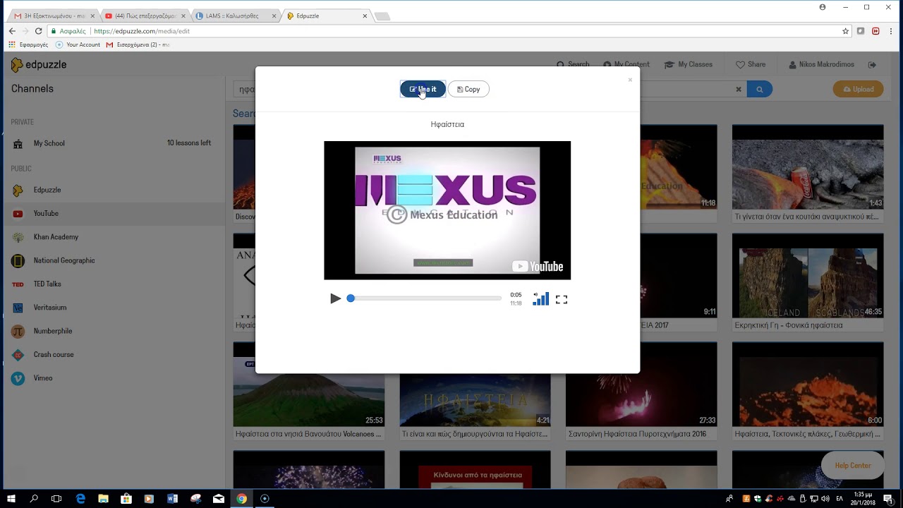Open the Εκρηκτική Γη video thumbnail
Screen dimensions: 903x508
[808, 276]
